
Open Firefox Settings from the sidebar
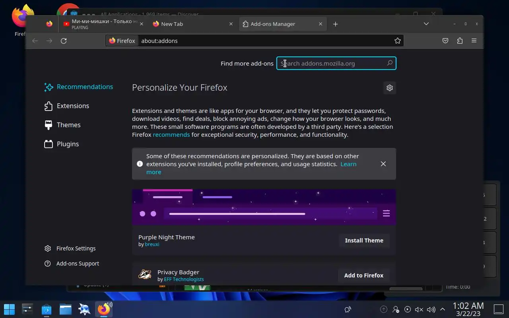[70, 248]
